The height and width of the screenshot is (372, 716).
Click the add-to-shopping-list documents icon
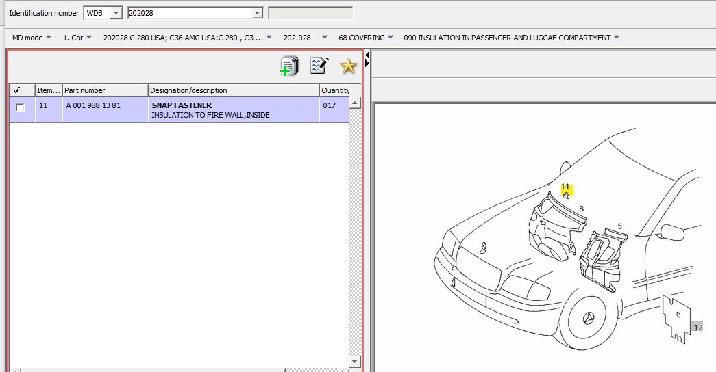tap(289, 66)
